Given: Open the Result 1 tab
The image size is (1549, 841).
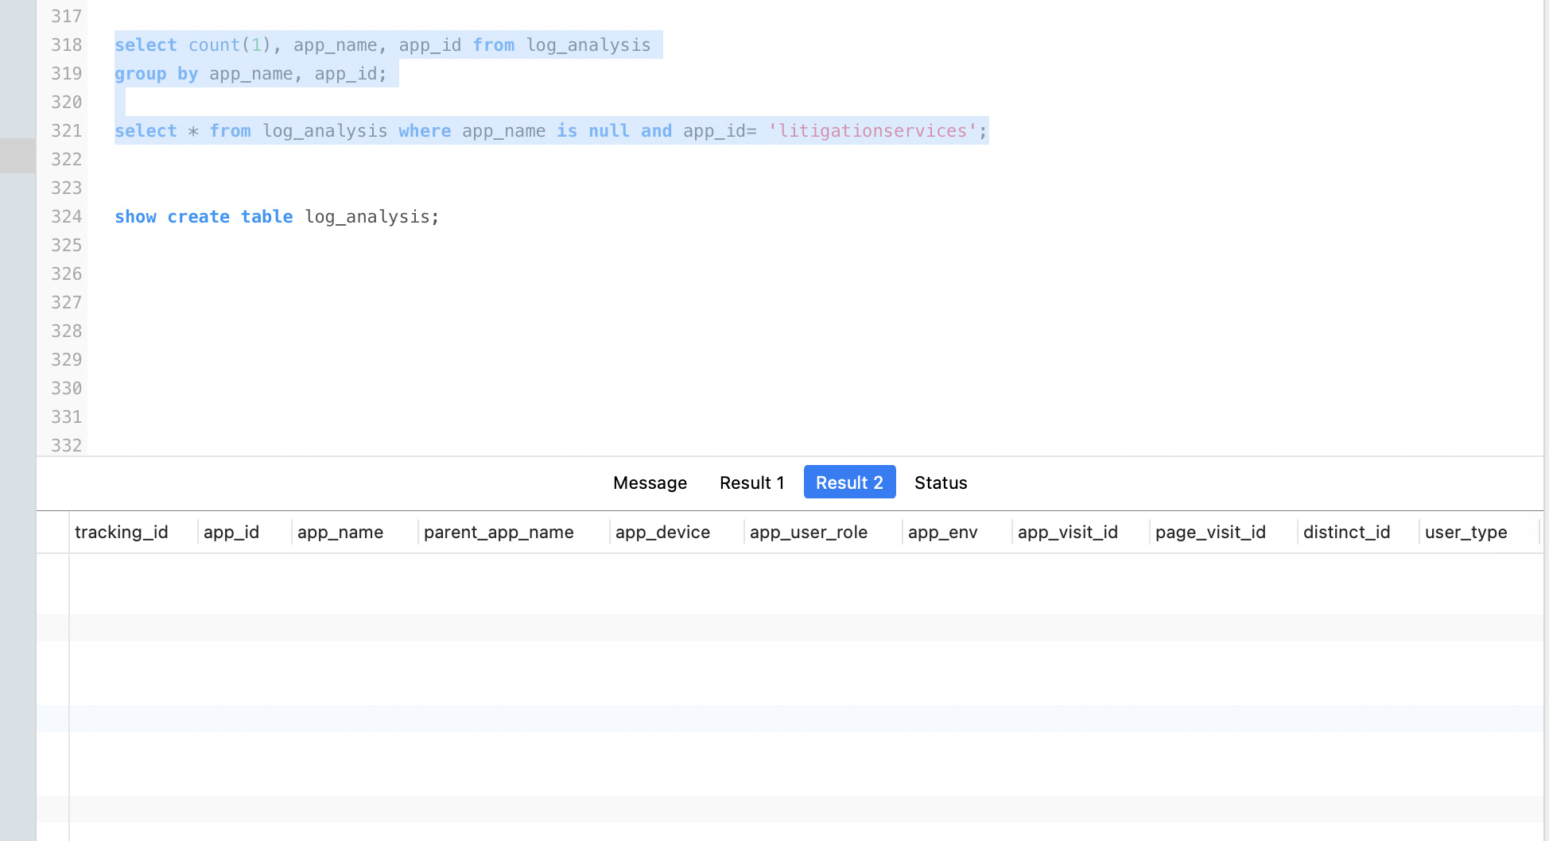Looking at the screenshot, I should (751, 483).
